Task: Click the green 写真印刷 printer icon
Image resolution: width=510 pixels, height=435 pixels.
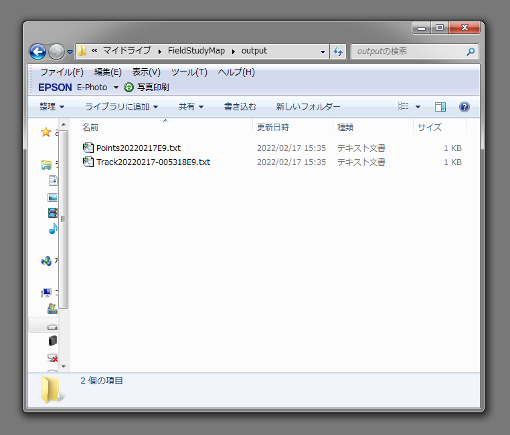Action: (129, 88)
